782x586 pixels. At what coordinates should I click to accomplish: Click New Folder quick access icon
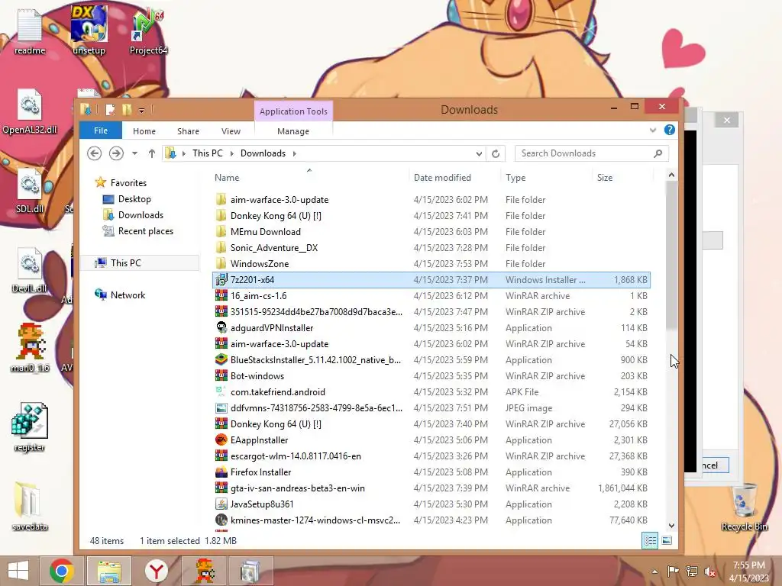click(x=128, y=110)
